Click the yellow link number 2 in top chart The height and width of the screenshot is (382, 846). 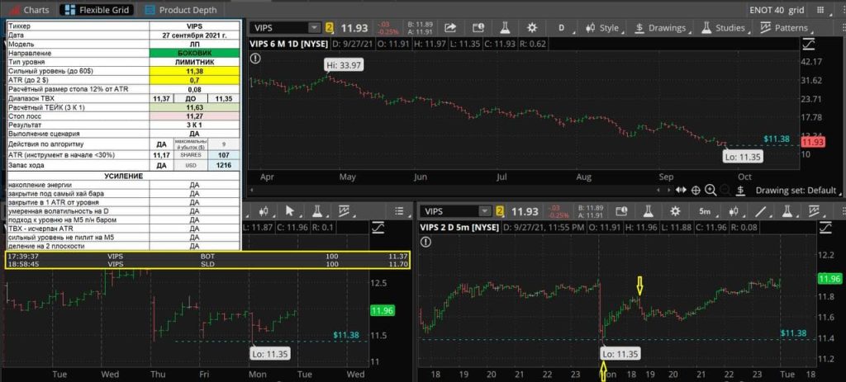click(329, 28)
